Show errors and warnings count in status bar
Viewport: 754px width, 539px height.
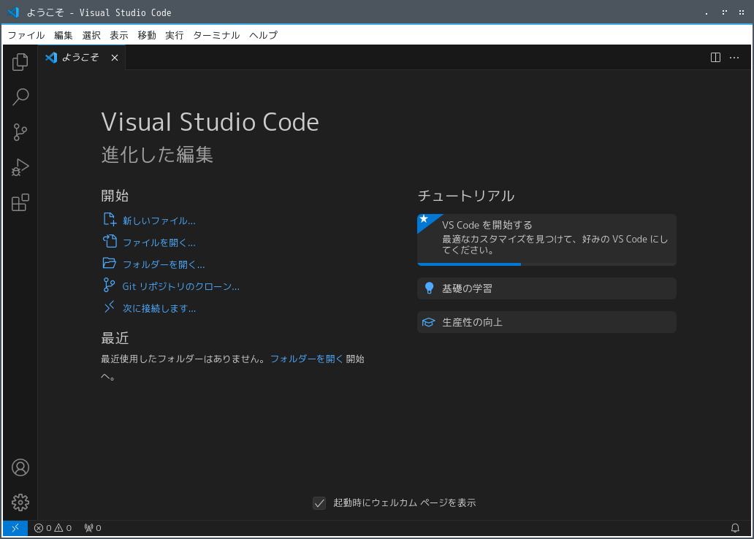tap(53, 528)
